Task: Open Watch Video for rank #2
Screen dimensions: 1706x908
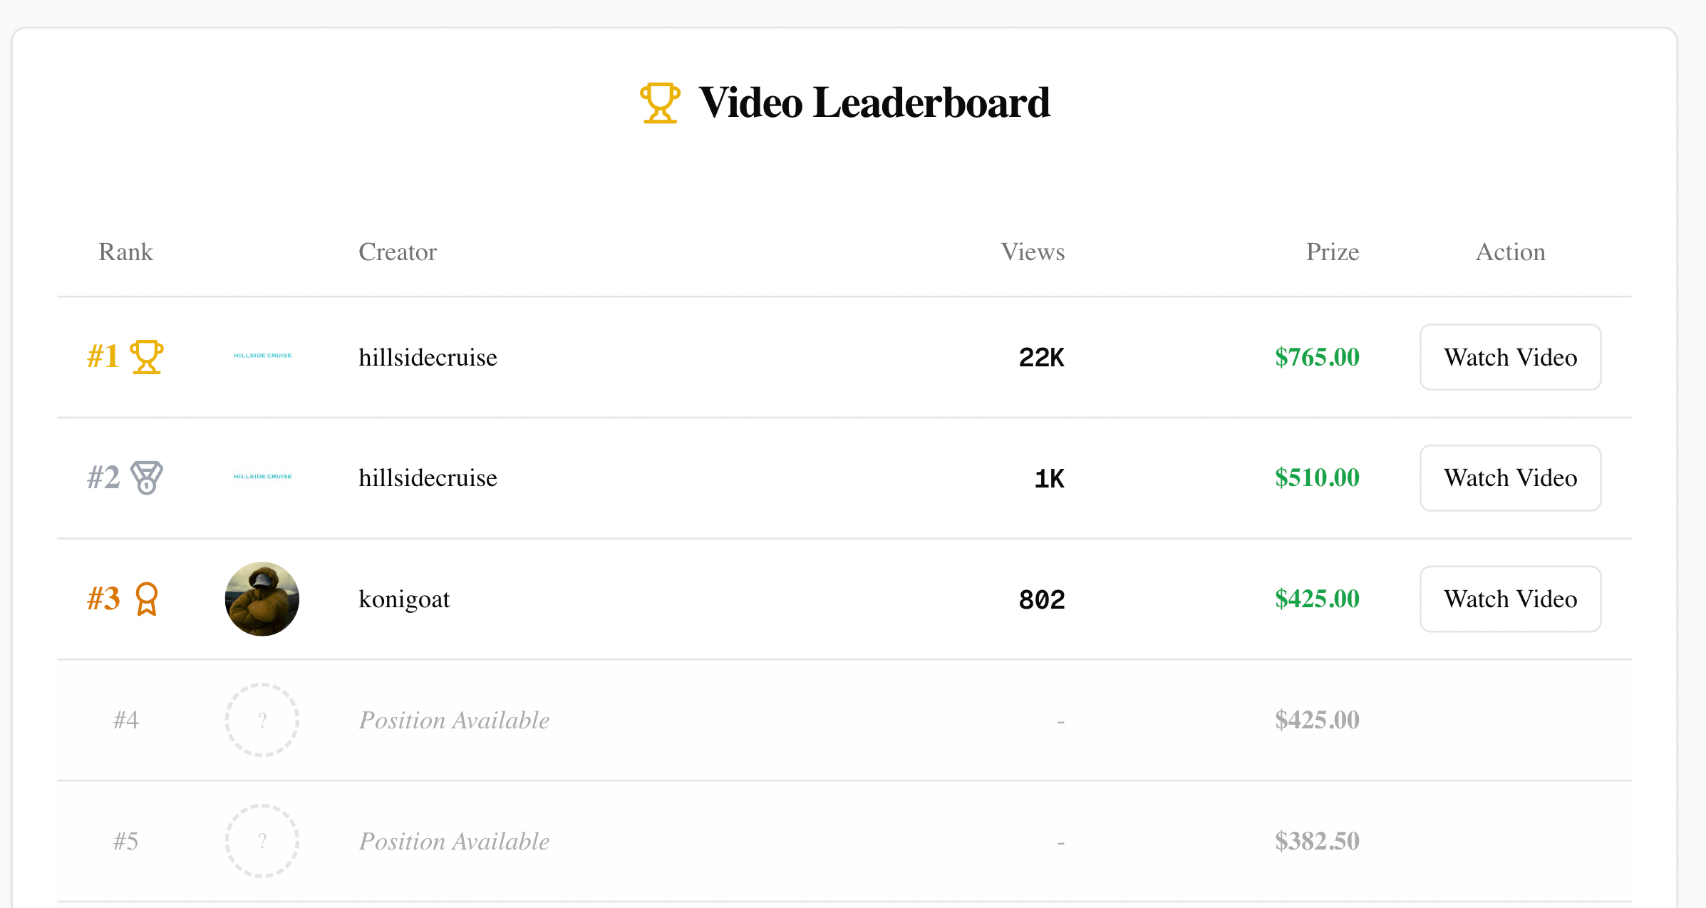Action: [x=1510, y=478]
